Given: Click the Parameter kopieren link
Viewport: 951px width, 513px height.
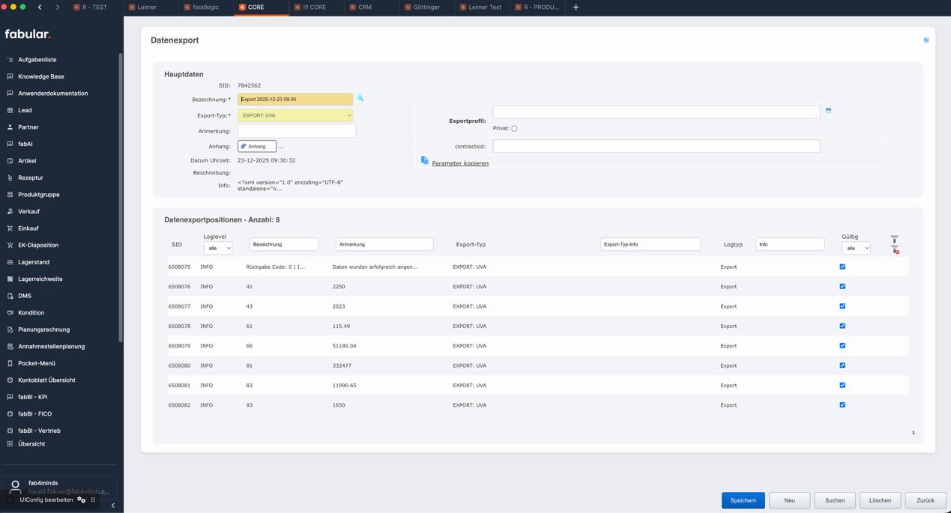Looking at the screenshot, I should pos(460,163).
